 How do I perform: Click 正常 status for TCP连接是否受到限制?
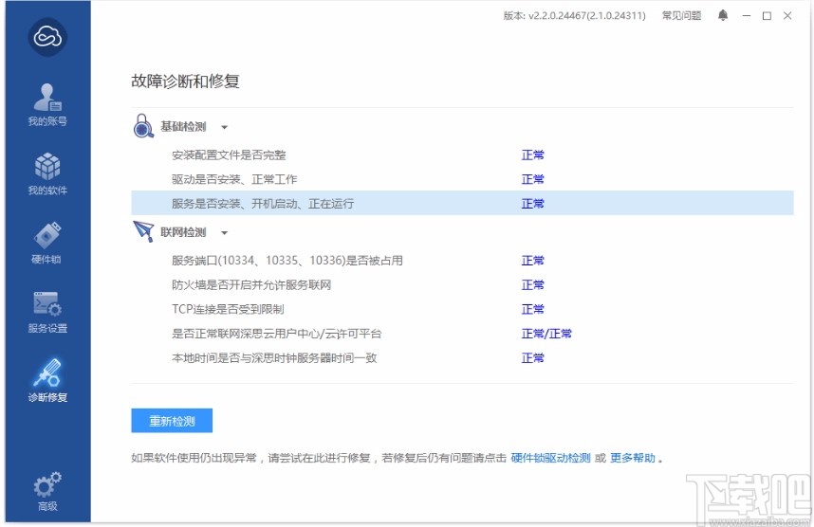[532, 309]
